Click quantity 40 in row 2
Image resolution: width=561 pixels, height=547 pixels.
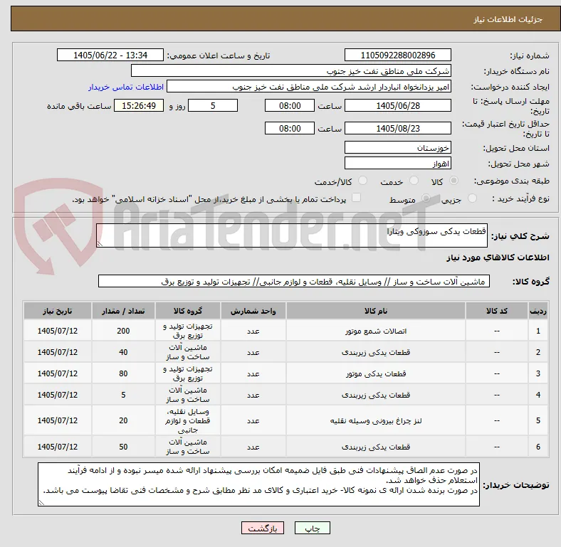click(123, 352)
